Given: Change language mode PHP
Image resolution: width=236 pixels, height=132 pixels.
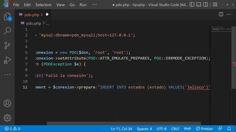Looking at the screenshot, I should pos(187,129).
